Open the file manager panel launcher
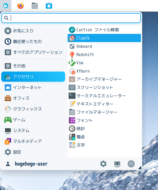The width and height of the screenshot is (158, 190). [x=35, y=6]
